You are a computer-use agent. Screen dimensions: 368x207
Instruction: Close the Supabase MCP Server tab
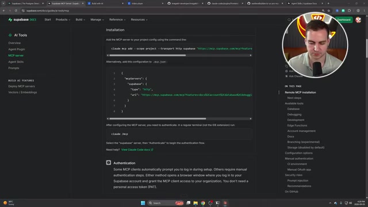click(83, 3)
